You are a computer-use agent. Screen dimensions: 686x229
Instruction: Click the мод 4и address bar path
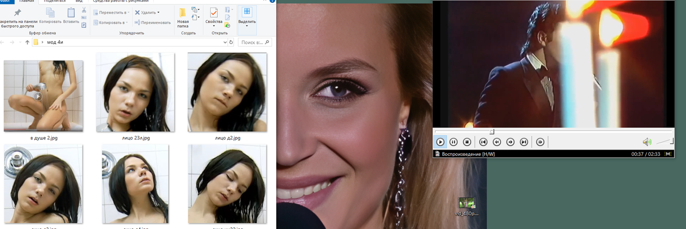click(55, 42)
